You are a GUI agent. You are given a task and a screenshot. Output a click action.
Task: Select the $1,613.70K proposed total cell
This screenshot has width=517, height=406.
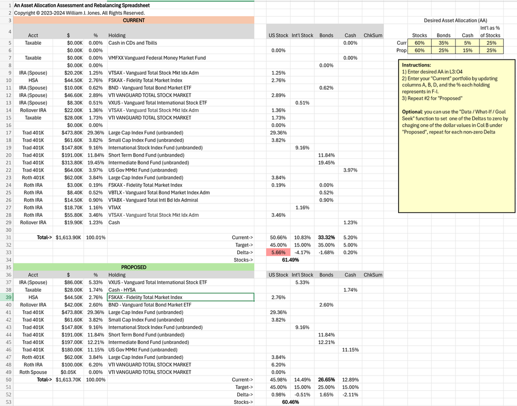[68, 380]
